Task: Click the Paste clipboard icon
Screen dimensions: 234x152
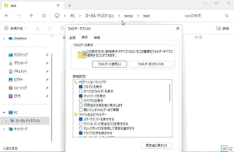Action: coord(62,28)
